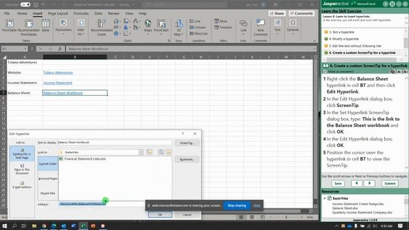Open the Help tab
Viewport: 409px width, 230px height.
point(143,13)
